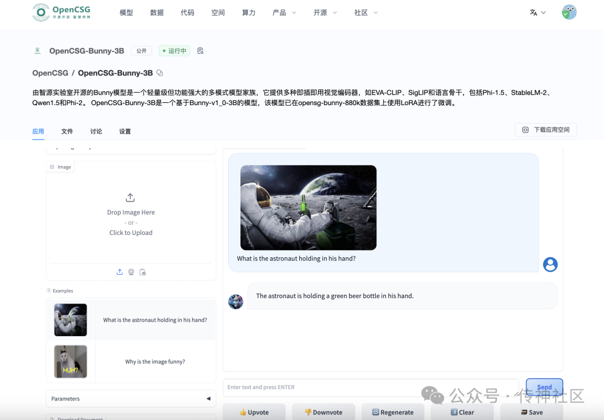Switch to the 设置 tab
The height and width of the screenshot is (420, 604).
[125, 131]
